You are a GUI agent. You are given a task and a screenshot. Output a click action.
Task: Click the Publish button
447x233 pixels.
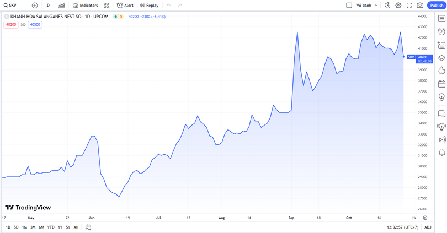tap(436, 6)
